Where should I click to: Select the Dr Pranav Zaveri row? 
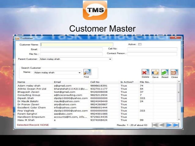(97, 104)
